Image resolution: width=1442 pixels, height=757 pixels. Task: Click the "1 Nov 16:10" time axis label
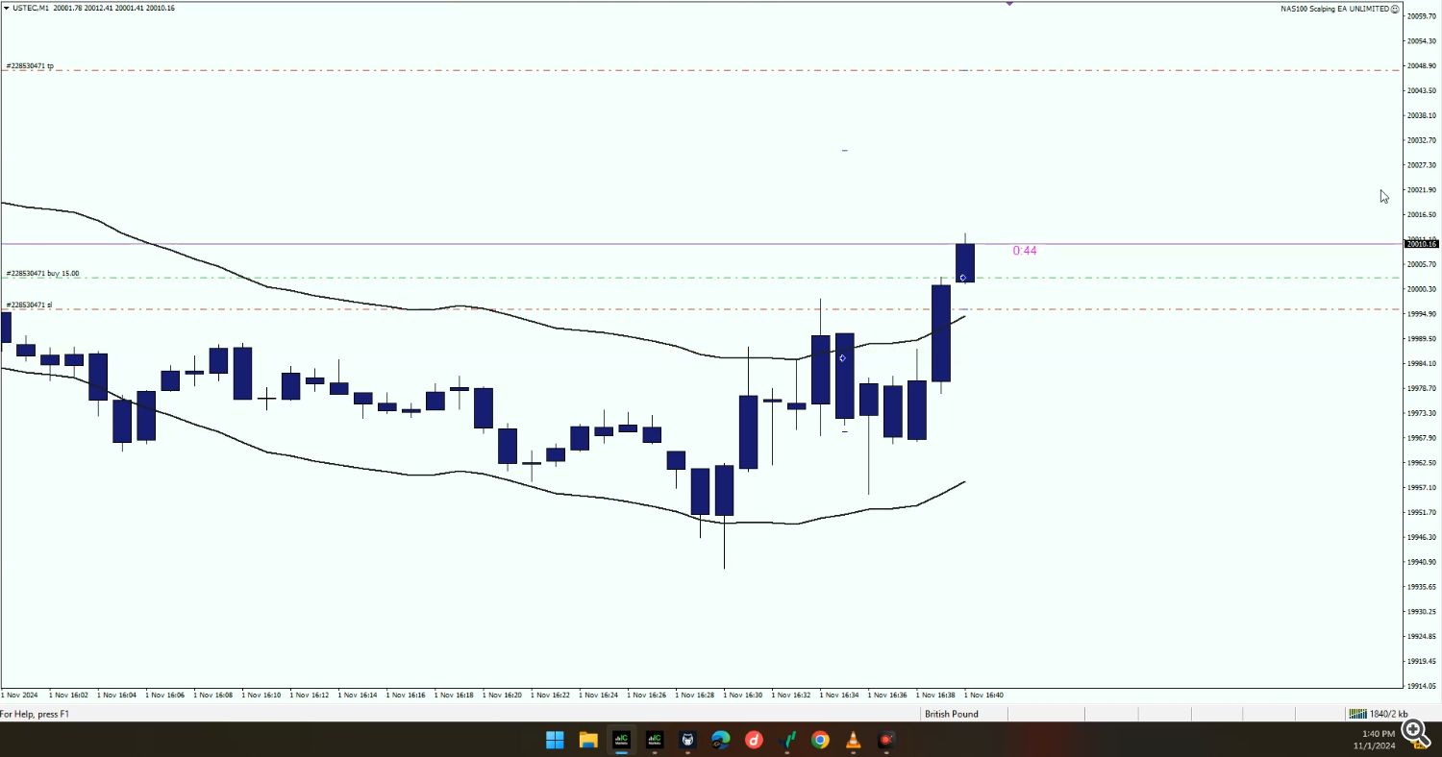click(x=261, y=695)
